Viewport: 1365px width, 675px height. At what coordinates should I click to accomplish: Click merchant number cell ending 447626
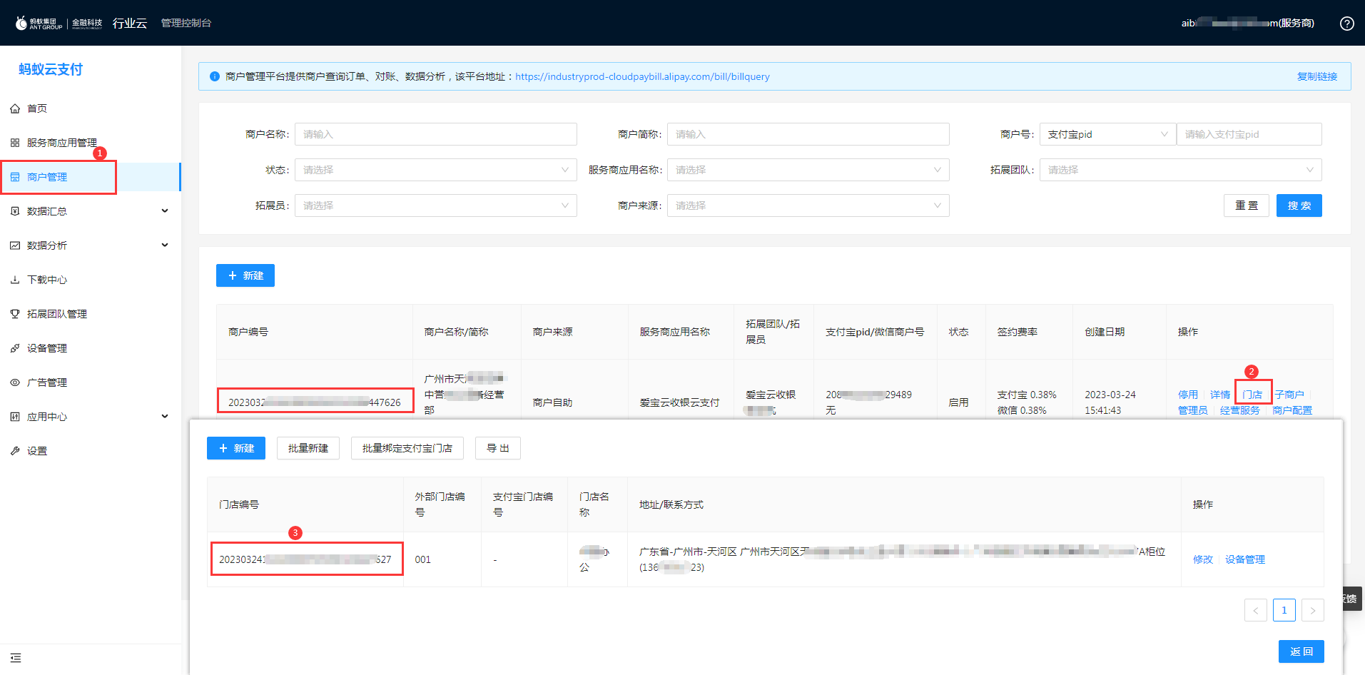tap(315, 402)
